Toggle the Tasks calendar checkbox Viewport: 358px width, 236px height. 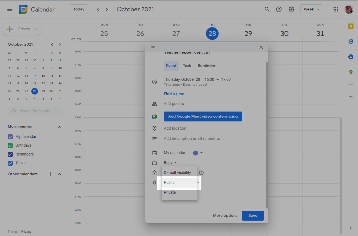(x=10, y=163)
